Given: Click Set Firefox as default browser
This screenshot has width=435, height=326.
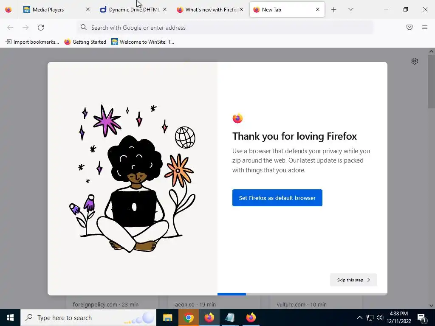Looking at the screenshot, I should pyautogui.click(x=277, y=198).
